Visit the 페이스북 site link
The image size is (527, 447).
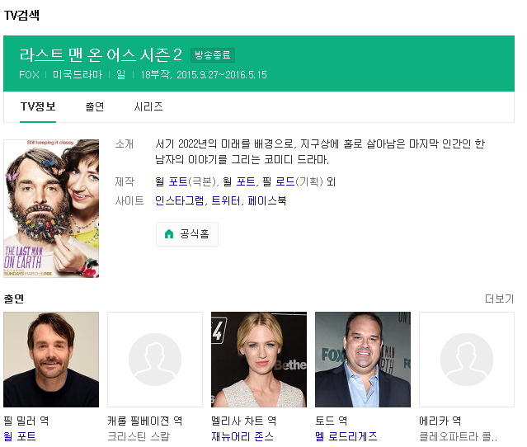click(x=267, y=200)
